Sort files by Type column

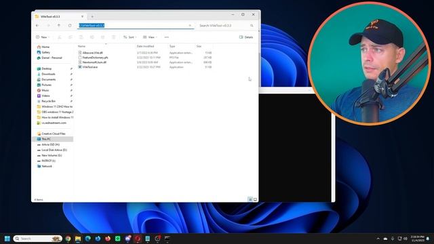click(172, 46)
